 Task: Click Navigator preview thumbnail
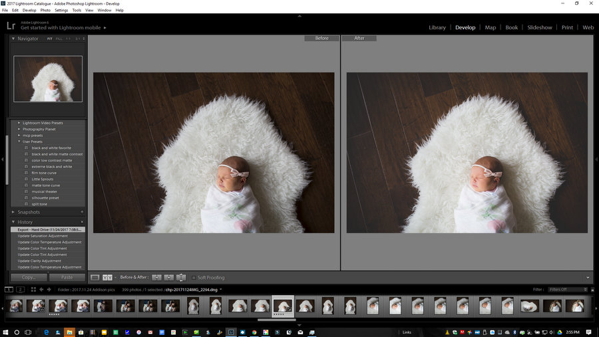click(x=48, y=79)
